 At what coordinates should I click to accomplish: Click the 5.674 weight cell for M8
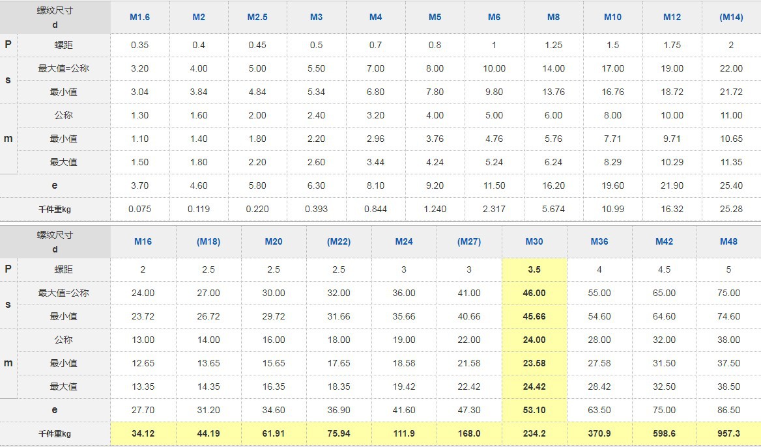click(553, 209)
